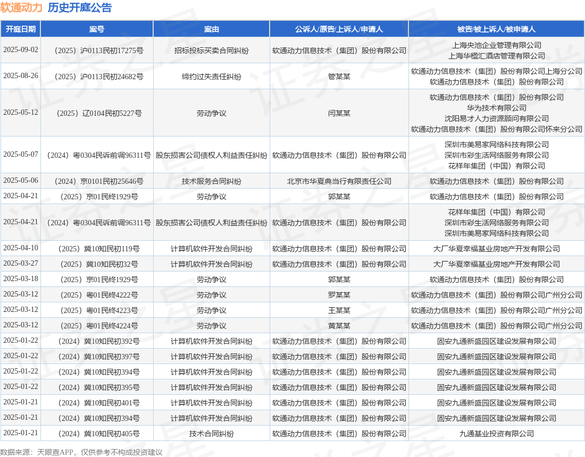Click defendant 九通基业投资有限公司
Viewport: 585px width, 457px height.
[497, 434]
